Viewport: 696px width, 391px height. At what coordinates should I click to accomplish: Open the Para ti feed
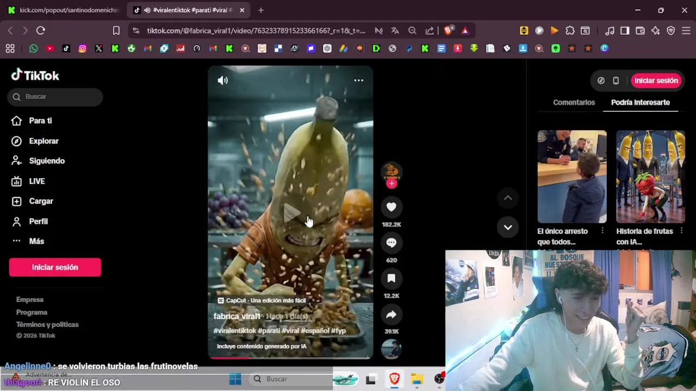[x=40, y=121]
